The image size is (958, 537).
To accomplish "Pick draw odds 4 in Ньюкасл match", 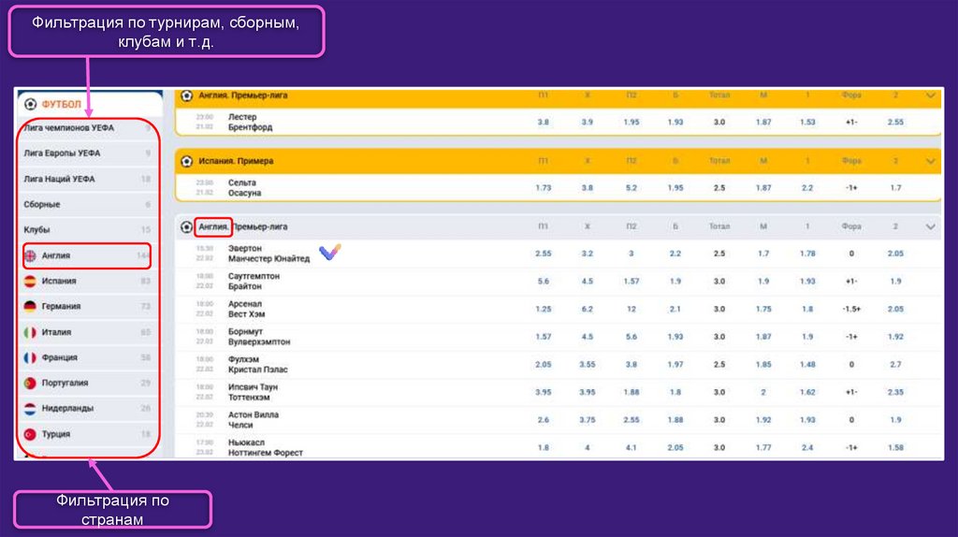I will click(x=588, y=447).
